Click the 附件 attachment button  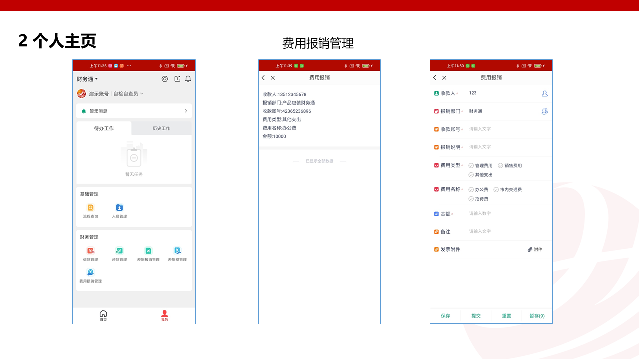535,249
